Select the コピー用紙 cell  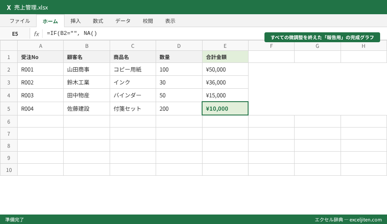click(x=133, y=69)
